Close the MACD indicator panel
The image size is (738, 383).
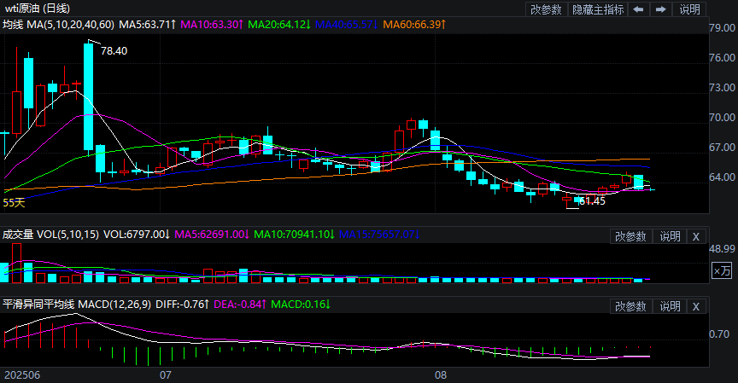coord(695,306)
